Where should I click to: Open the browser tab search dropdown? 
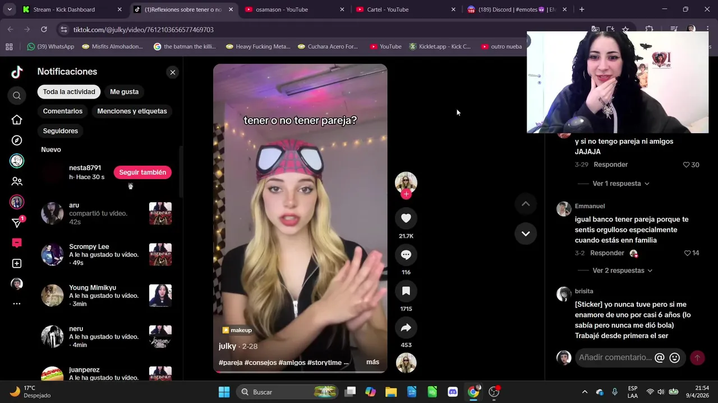[9, 10]
